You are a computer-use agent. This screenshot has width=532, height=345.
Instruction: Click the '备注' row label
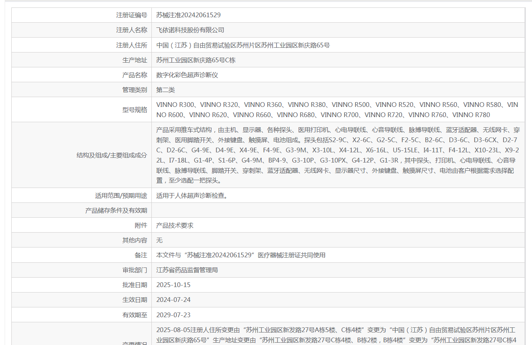click(x=141, y=255)
